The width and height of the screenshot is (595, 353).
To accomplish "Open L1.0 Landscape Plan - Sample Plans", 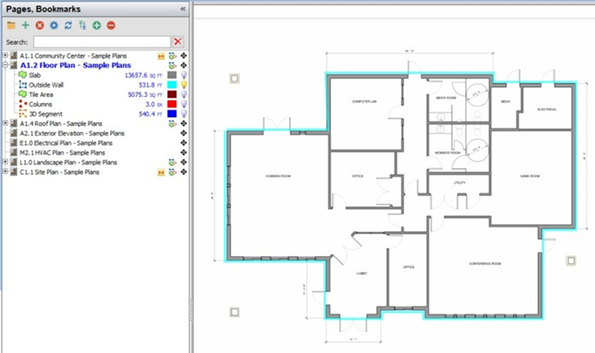I will pos(68,162).
